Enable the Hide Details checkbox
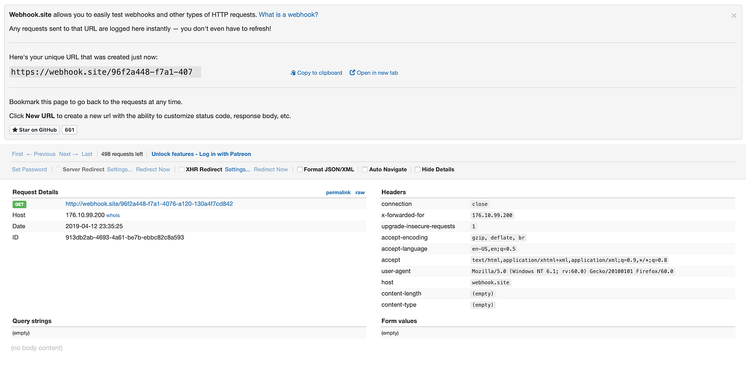This screenshot has height=373, width=746. [418, 170]
